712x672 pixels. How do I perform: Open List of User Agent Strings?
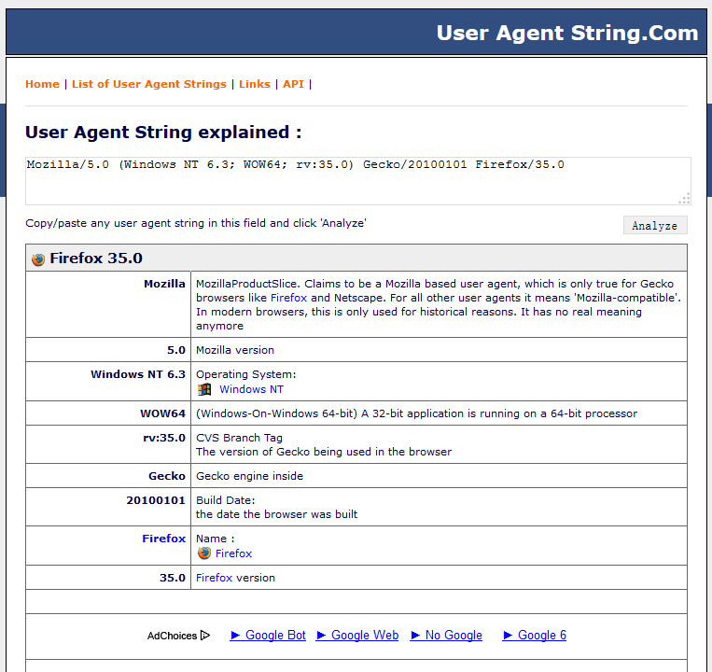click(149, 84)
